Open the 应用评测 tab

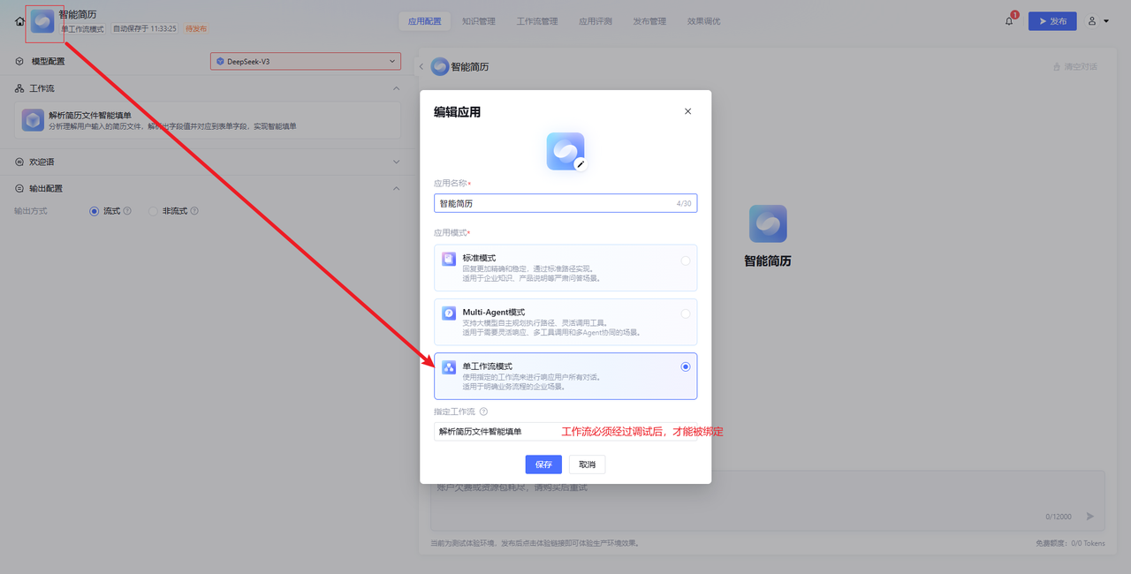(x=594, y=21)
